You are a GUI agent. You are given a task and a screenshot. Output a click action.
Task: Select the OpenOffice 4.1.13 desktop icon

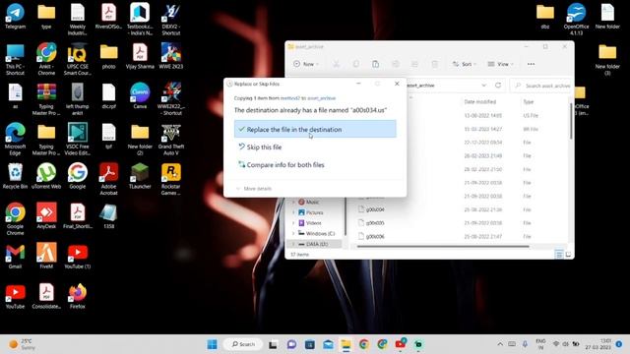click(x=576, y=19)
